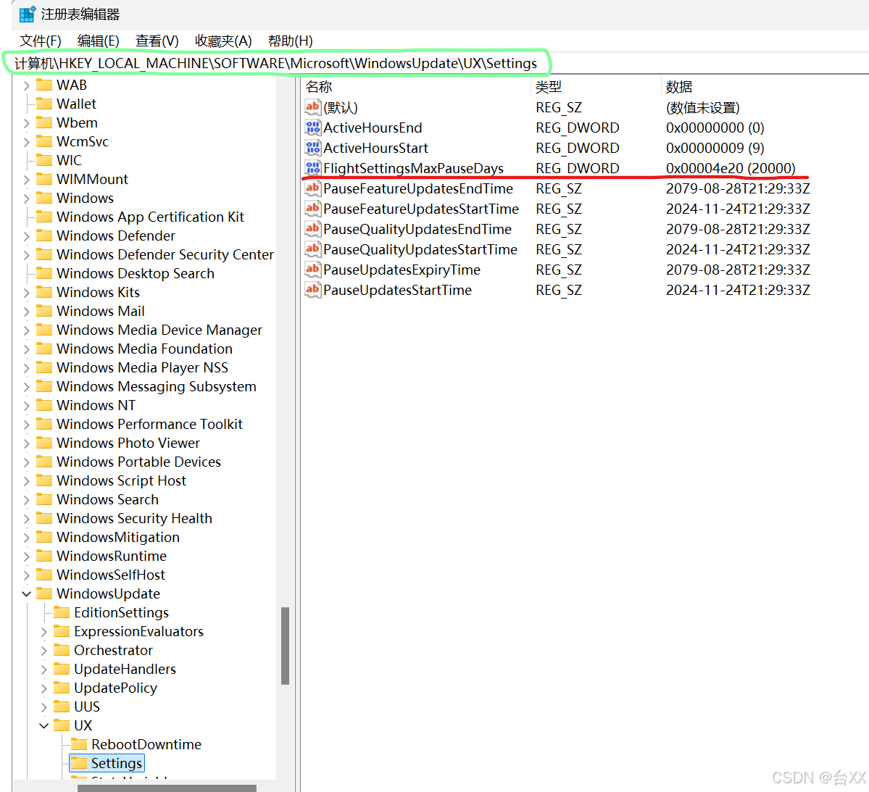Viewport: 869px width, 792px height.
Task: Click the WindowsUpdate folder icon
Action: 43,593
